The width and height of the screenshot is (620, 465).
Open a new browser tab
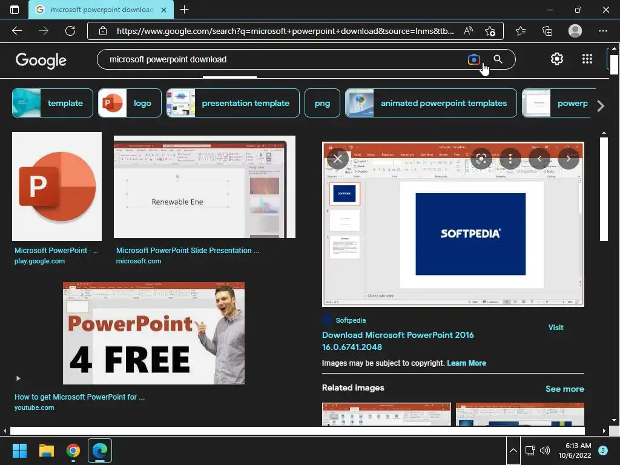click(x=184, y=10)
